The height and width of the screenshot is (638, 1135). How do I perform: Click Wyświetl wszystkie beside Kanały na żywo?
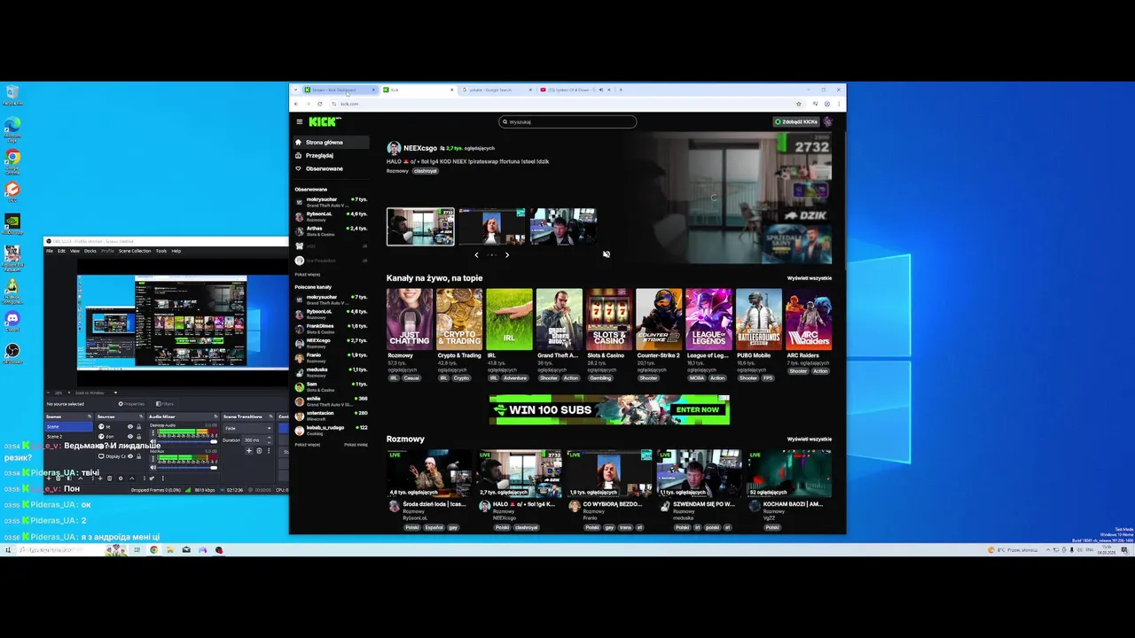click(810, 278)
